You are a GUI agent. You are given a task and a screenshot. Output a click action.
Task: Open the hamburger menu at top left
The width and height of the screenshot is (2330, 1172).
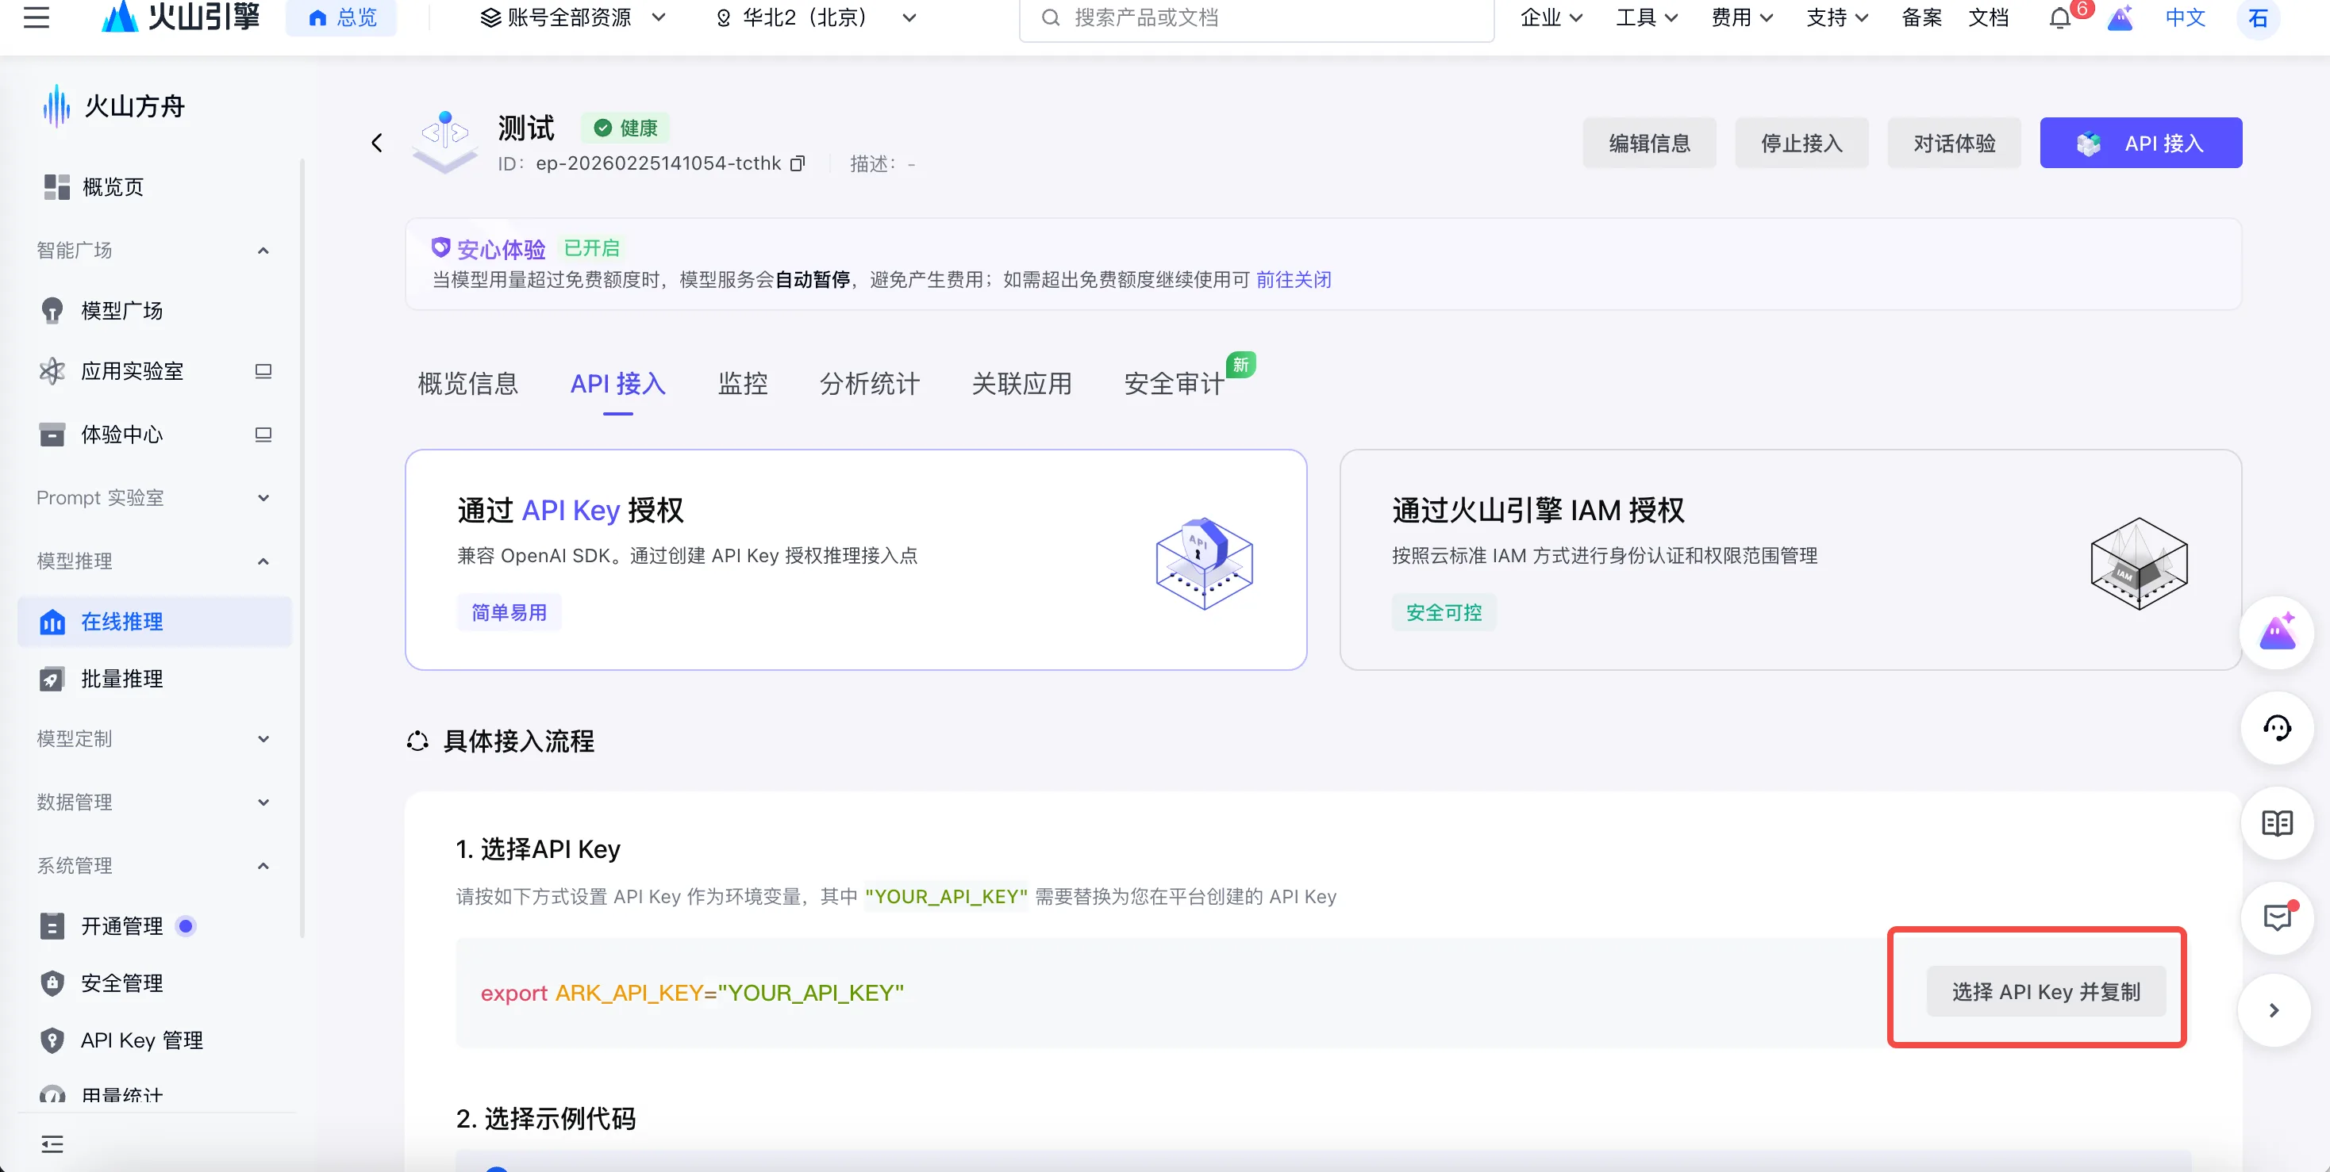(x=37, y=17)
